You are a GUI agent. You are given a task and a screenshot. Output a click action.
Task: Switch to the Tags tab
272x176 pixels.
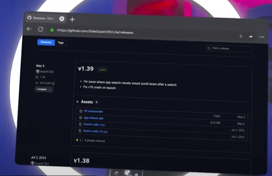61,43
